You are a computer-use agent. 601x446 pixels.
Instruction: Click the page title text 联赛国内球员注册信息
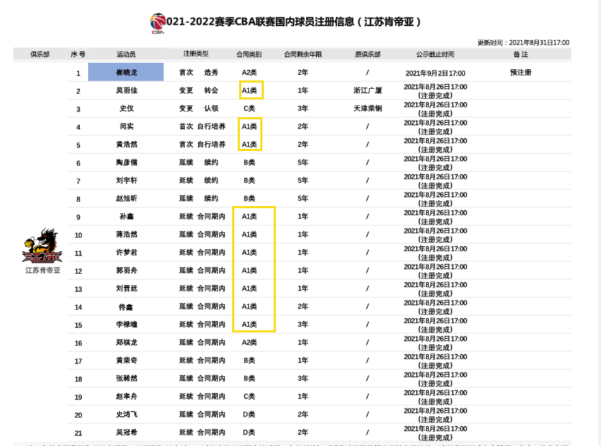pyautogui.click(x=305, y=22)
